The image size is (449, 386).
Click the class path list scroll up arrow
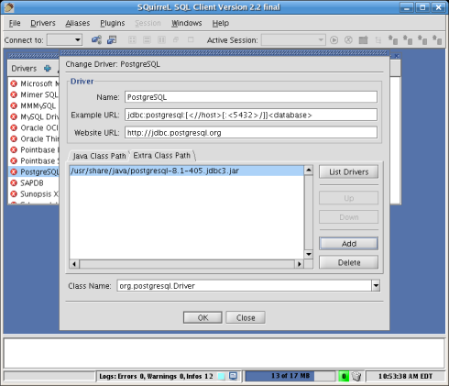(x=309, y=170)
